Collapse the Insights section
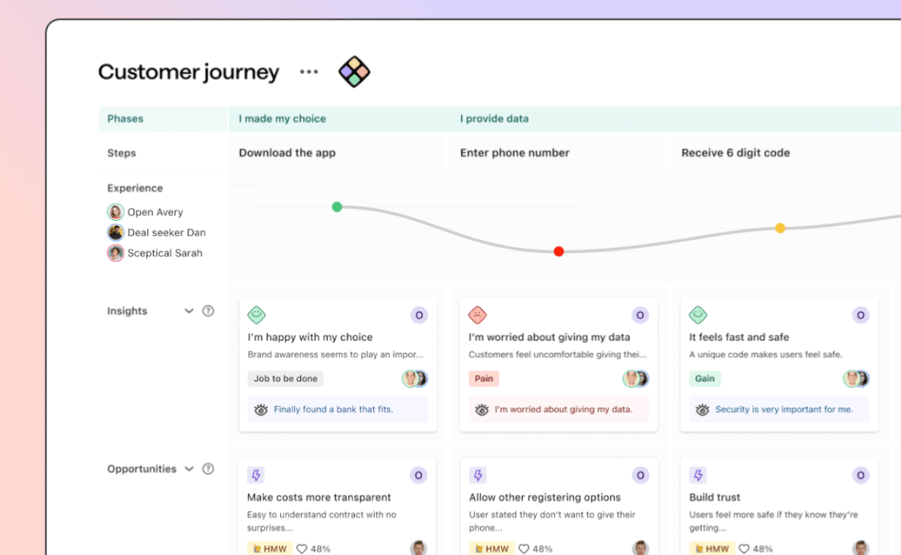Screen dimensions: 901x555 point(189,310)
